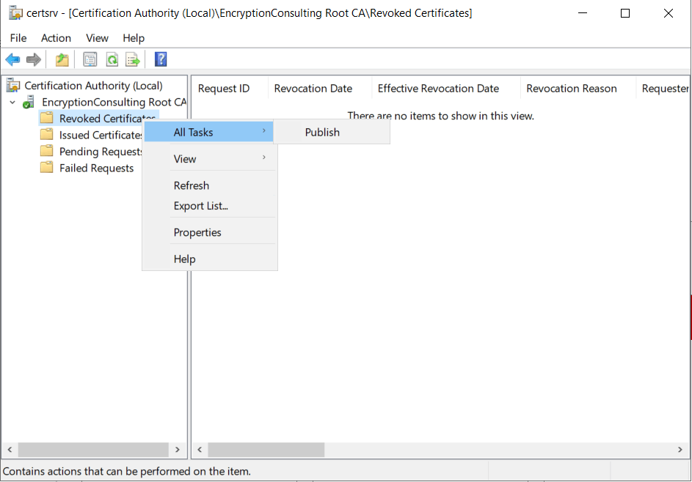Sort by Revocation Reason column header

(578, 89)
